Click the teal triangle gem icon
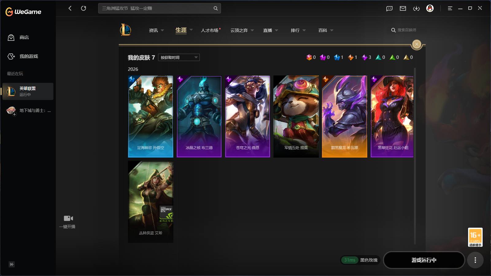Viewport: 491px width, 276px height. point(378,57)
